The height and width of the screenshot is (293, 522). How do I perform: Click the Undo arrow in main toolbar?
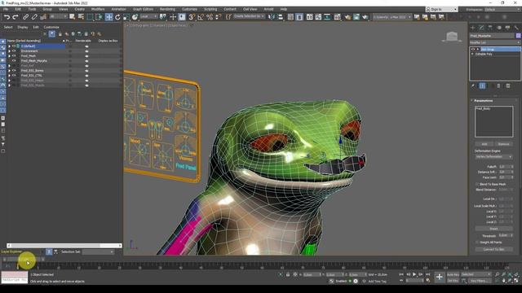click(x=7, y=17)
